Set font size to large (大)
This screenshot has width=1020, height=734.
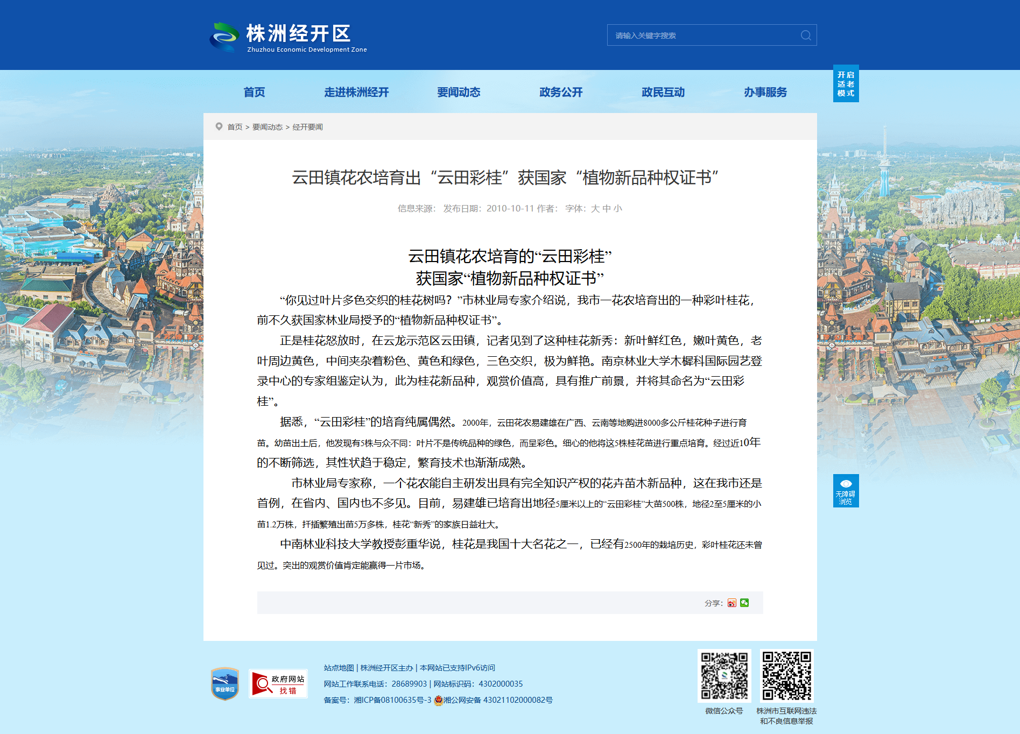point(595,209)
